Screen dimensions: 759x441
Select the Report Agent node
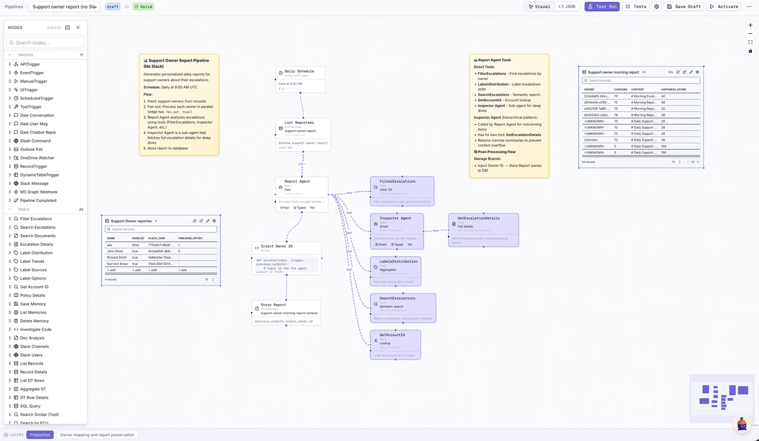click(x=302, y=194)
